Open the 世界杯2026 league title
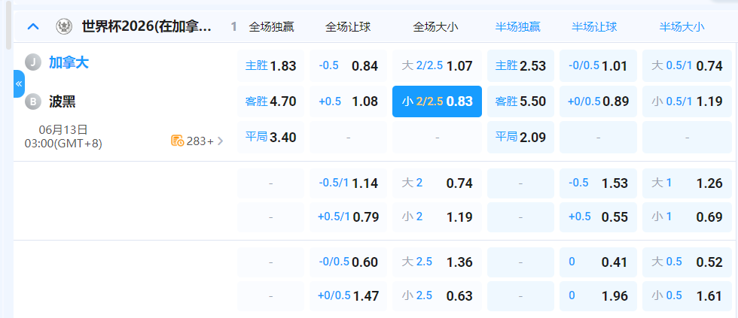The width and height of the screenshot is (738, 318). pos(146,26)
